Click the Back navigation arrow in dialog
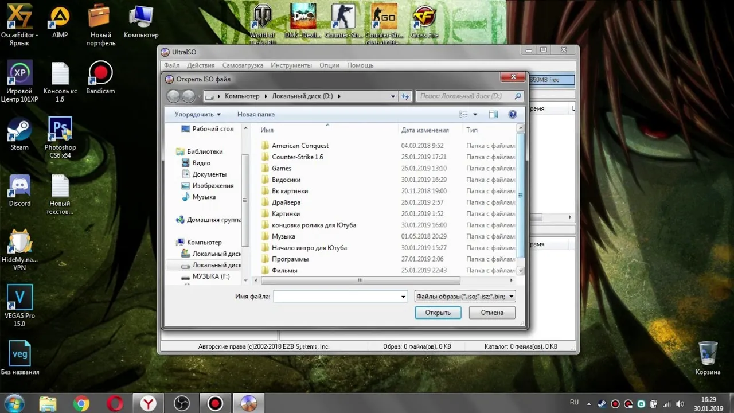This screenshot has height=413, width=734. click(x=173, y=96)
